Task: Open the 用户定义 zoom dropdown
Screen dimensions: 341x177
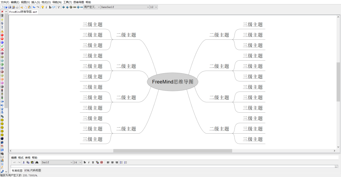Action: tap(92, 7)
